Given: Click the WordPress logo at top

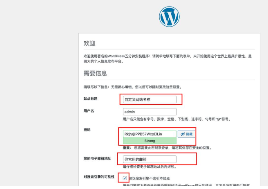Looking at the screenshot, I should click(169, 17).
